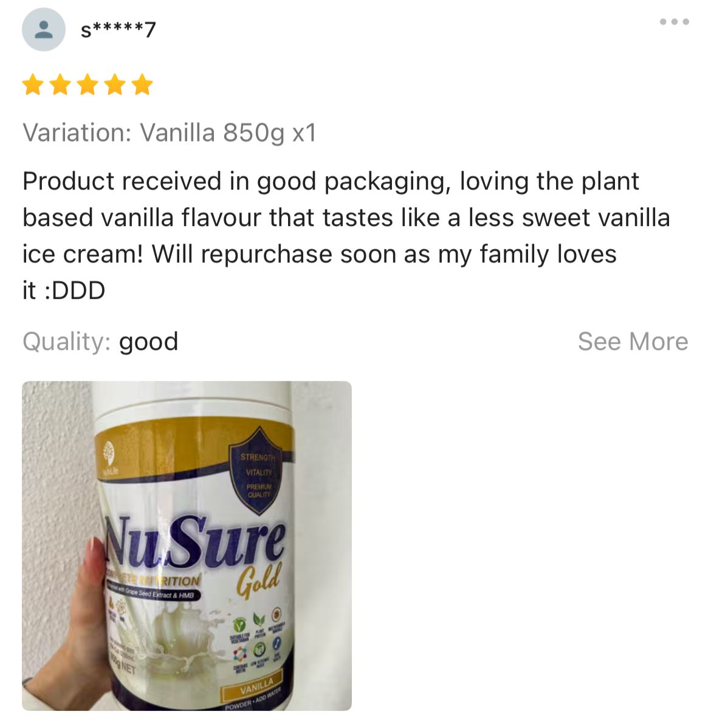Tap the reviewer's gray avatar icon
Image resolution: width=711 pixels, height=726 pixels.
click(44, 29)
